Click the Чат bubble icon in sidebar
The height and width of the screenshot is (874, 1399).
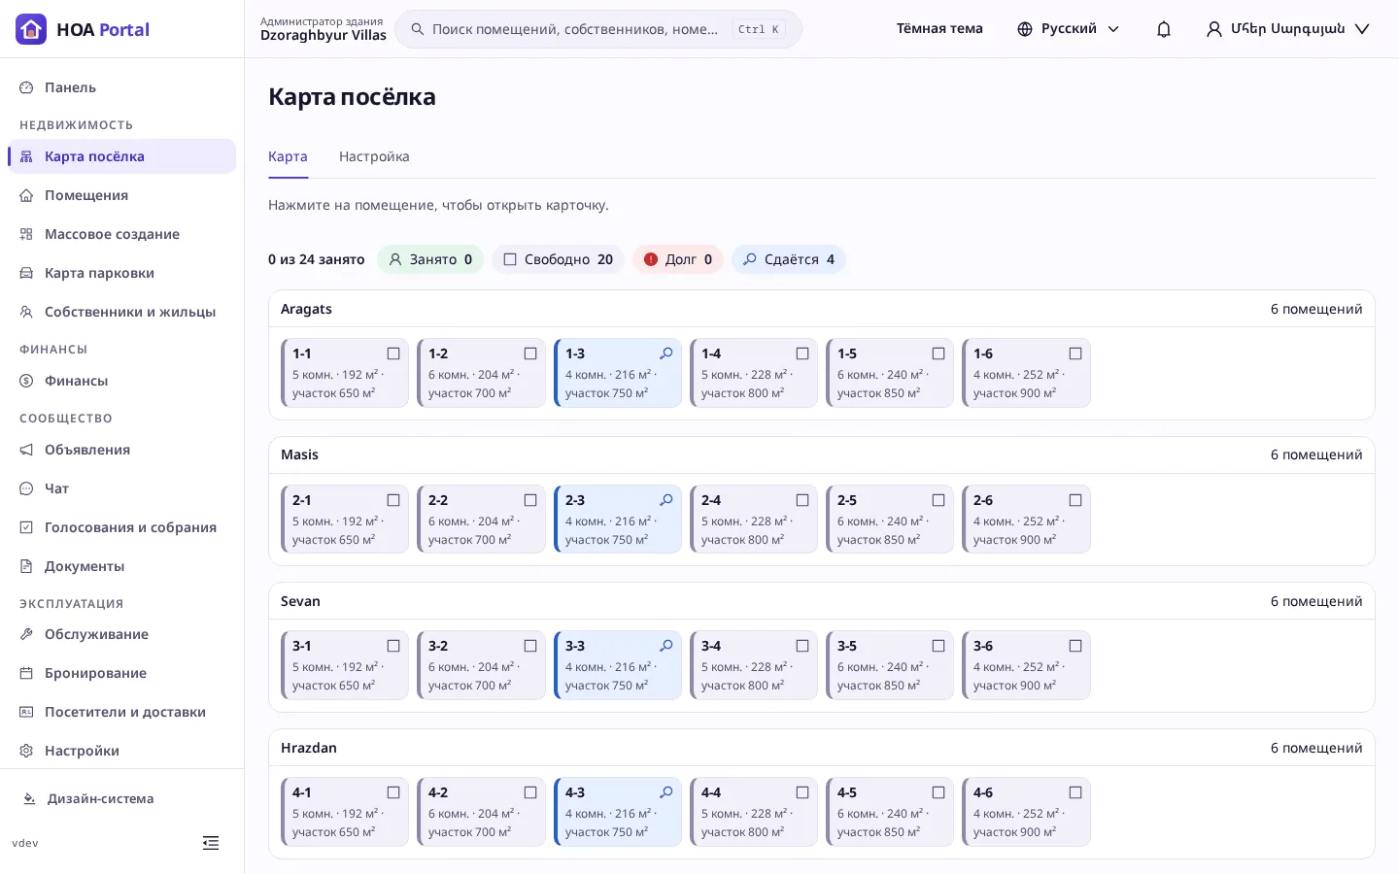pyautogui.click(x=26, y=488)
